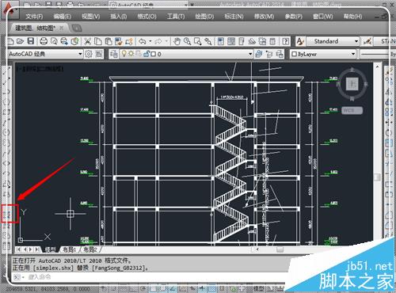Screen dimensions: 396x293
Task: Select the Match Properties brush icon
Action: coord(119,41)
